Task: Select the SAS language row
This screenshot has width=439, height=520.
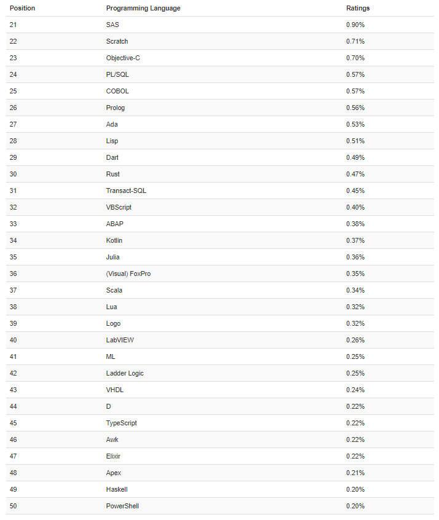Action: coord(219,25)
